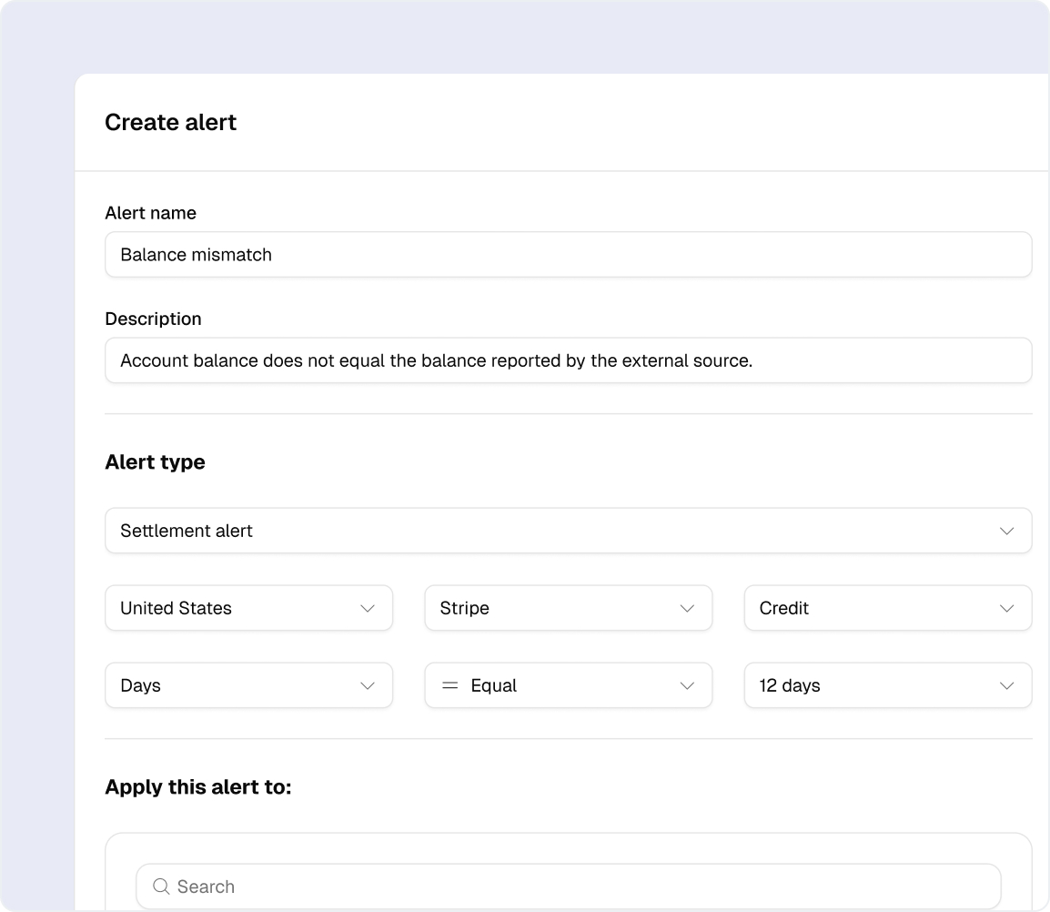
Task: Click the chevron icon in the Days field
Action: pyautogui.click(x=368, y=685)
